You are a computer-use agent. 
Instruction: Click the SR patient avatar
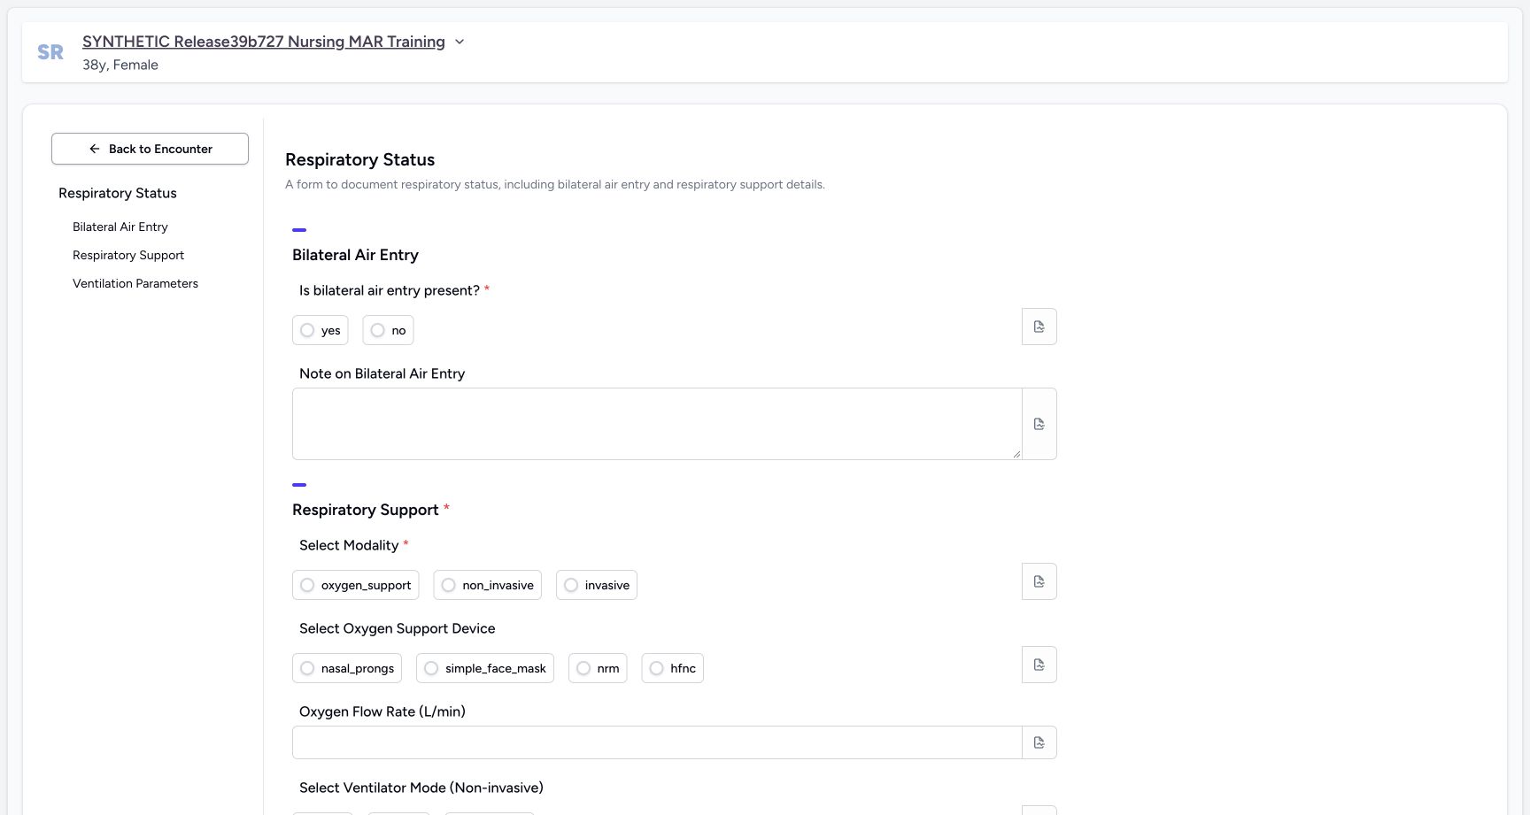tap(50, 52)
